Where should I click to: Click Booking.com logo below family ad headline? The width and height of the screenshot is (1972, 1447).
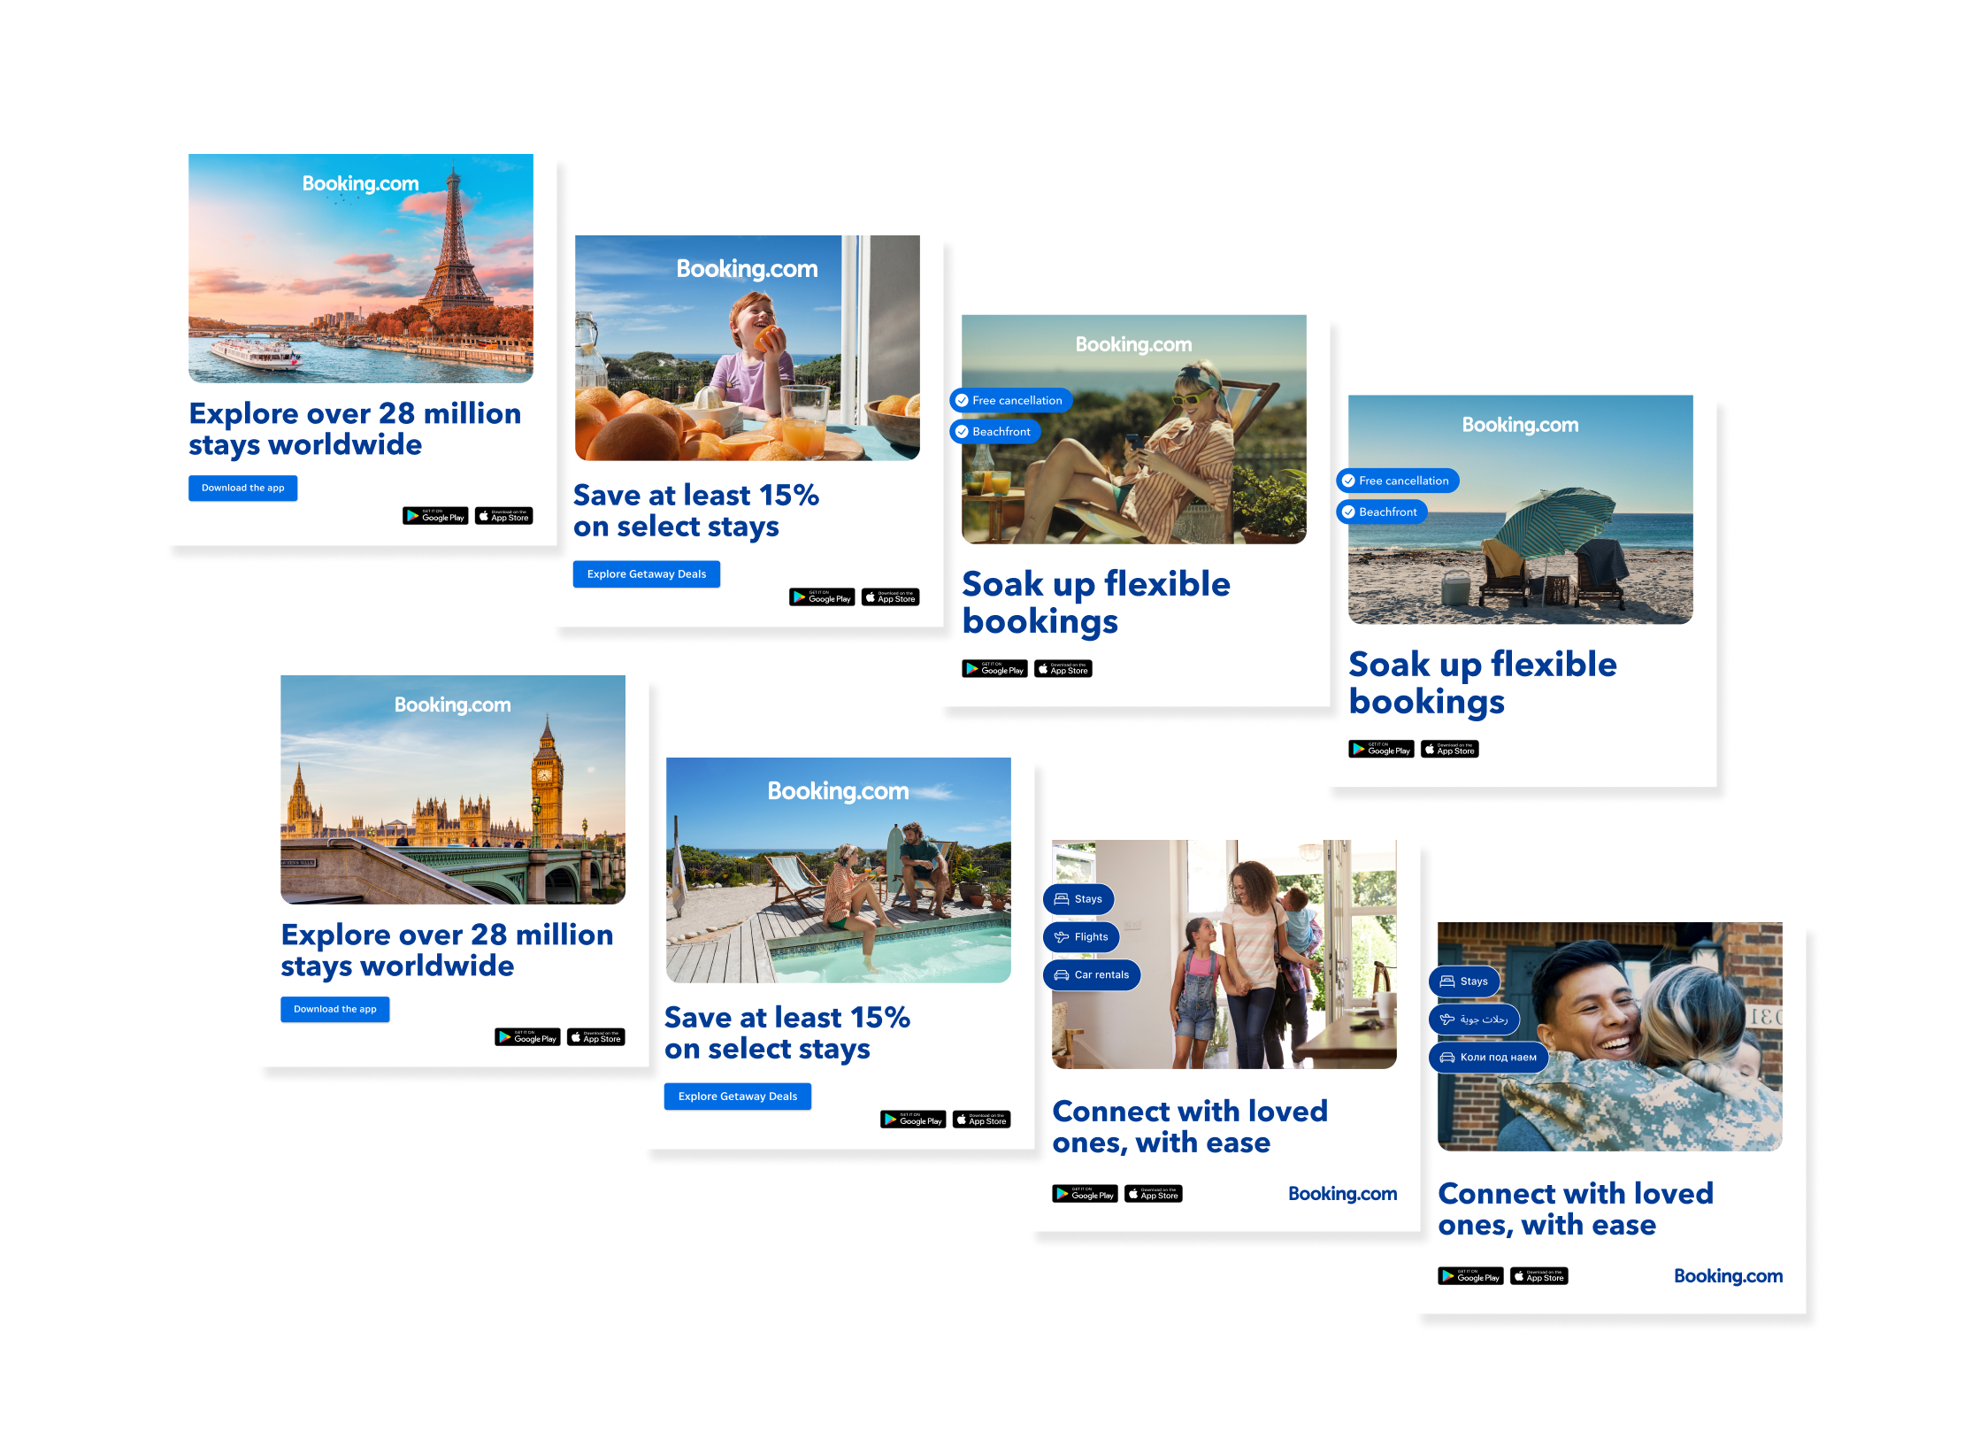coord(1342,1193)
